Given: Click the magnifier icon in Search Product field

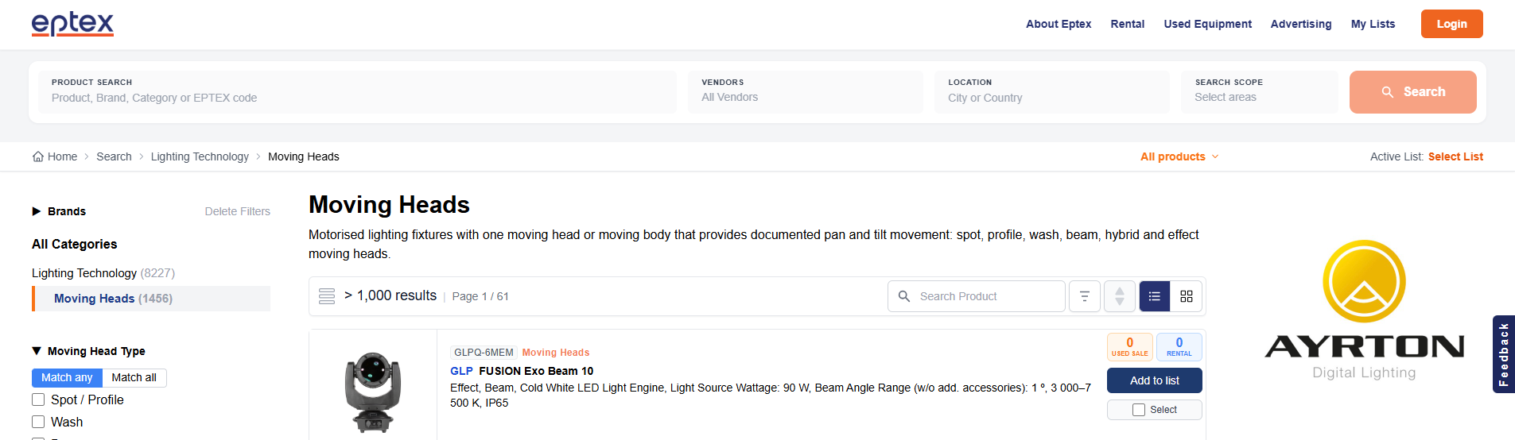Looking at the screenshot, I should [904, 296].
